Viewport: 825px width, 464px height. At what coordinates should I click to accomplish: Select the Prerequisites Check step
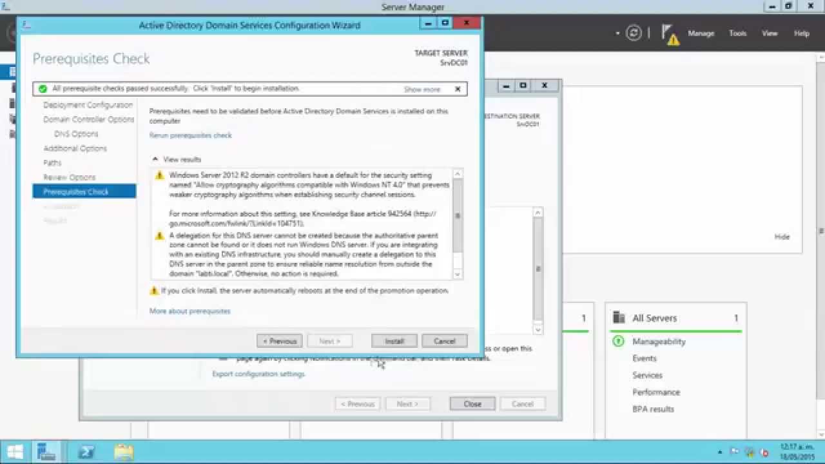coord(84,191)
